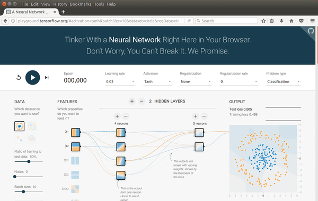This screenshot has height=201, width=318.
Task: Open the View menu
Action: point(46,4)
